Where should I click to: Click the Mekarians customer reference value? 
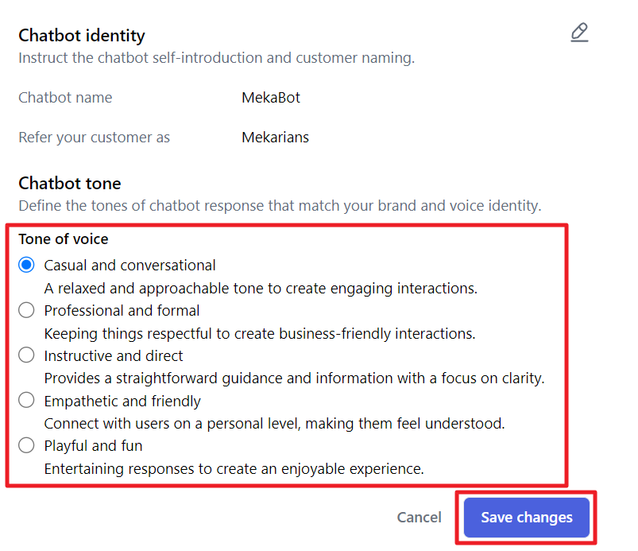coord(275,138)
